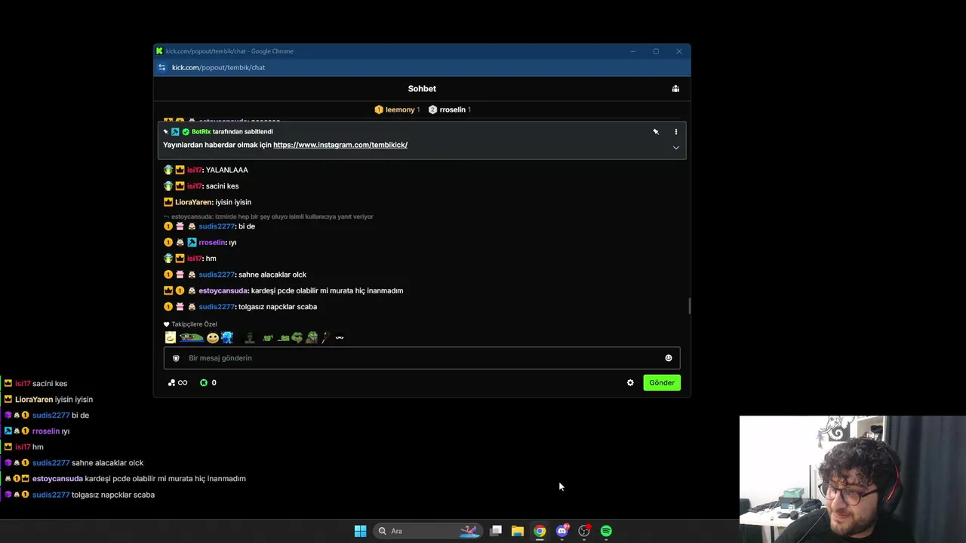Click username estoycansuda in chat

(x=223, y=290)
